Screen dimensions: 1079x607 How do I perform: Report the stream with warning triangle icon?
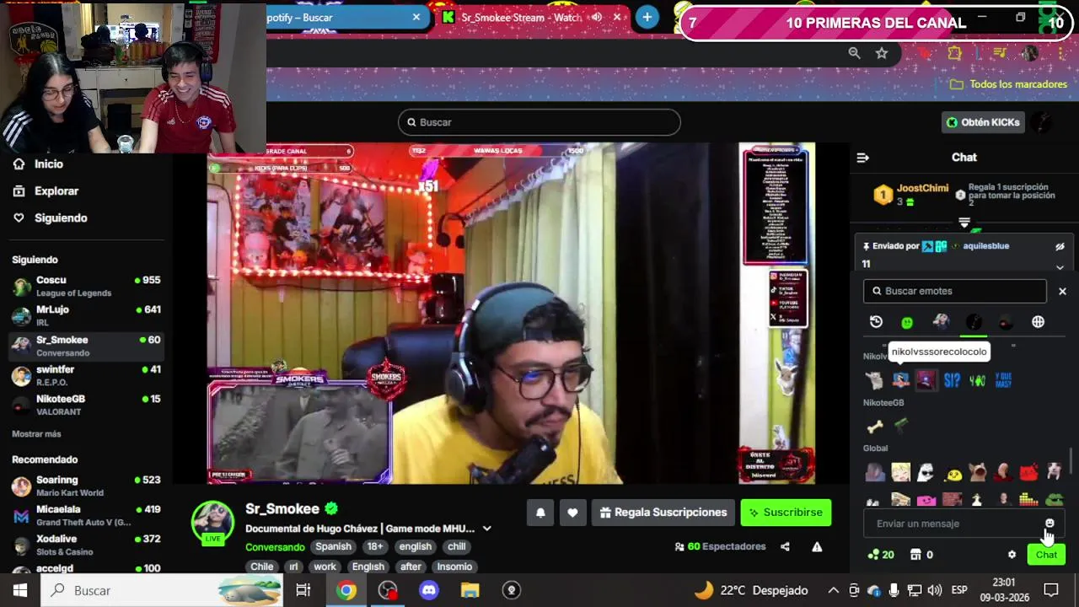pyautogui.click(x=817, y=546)
